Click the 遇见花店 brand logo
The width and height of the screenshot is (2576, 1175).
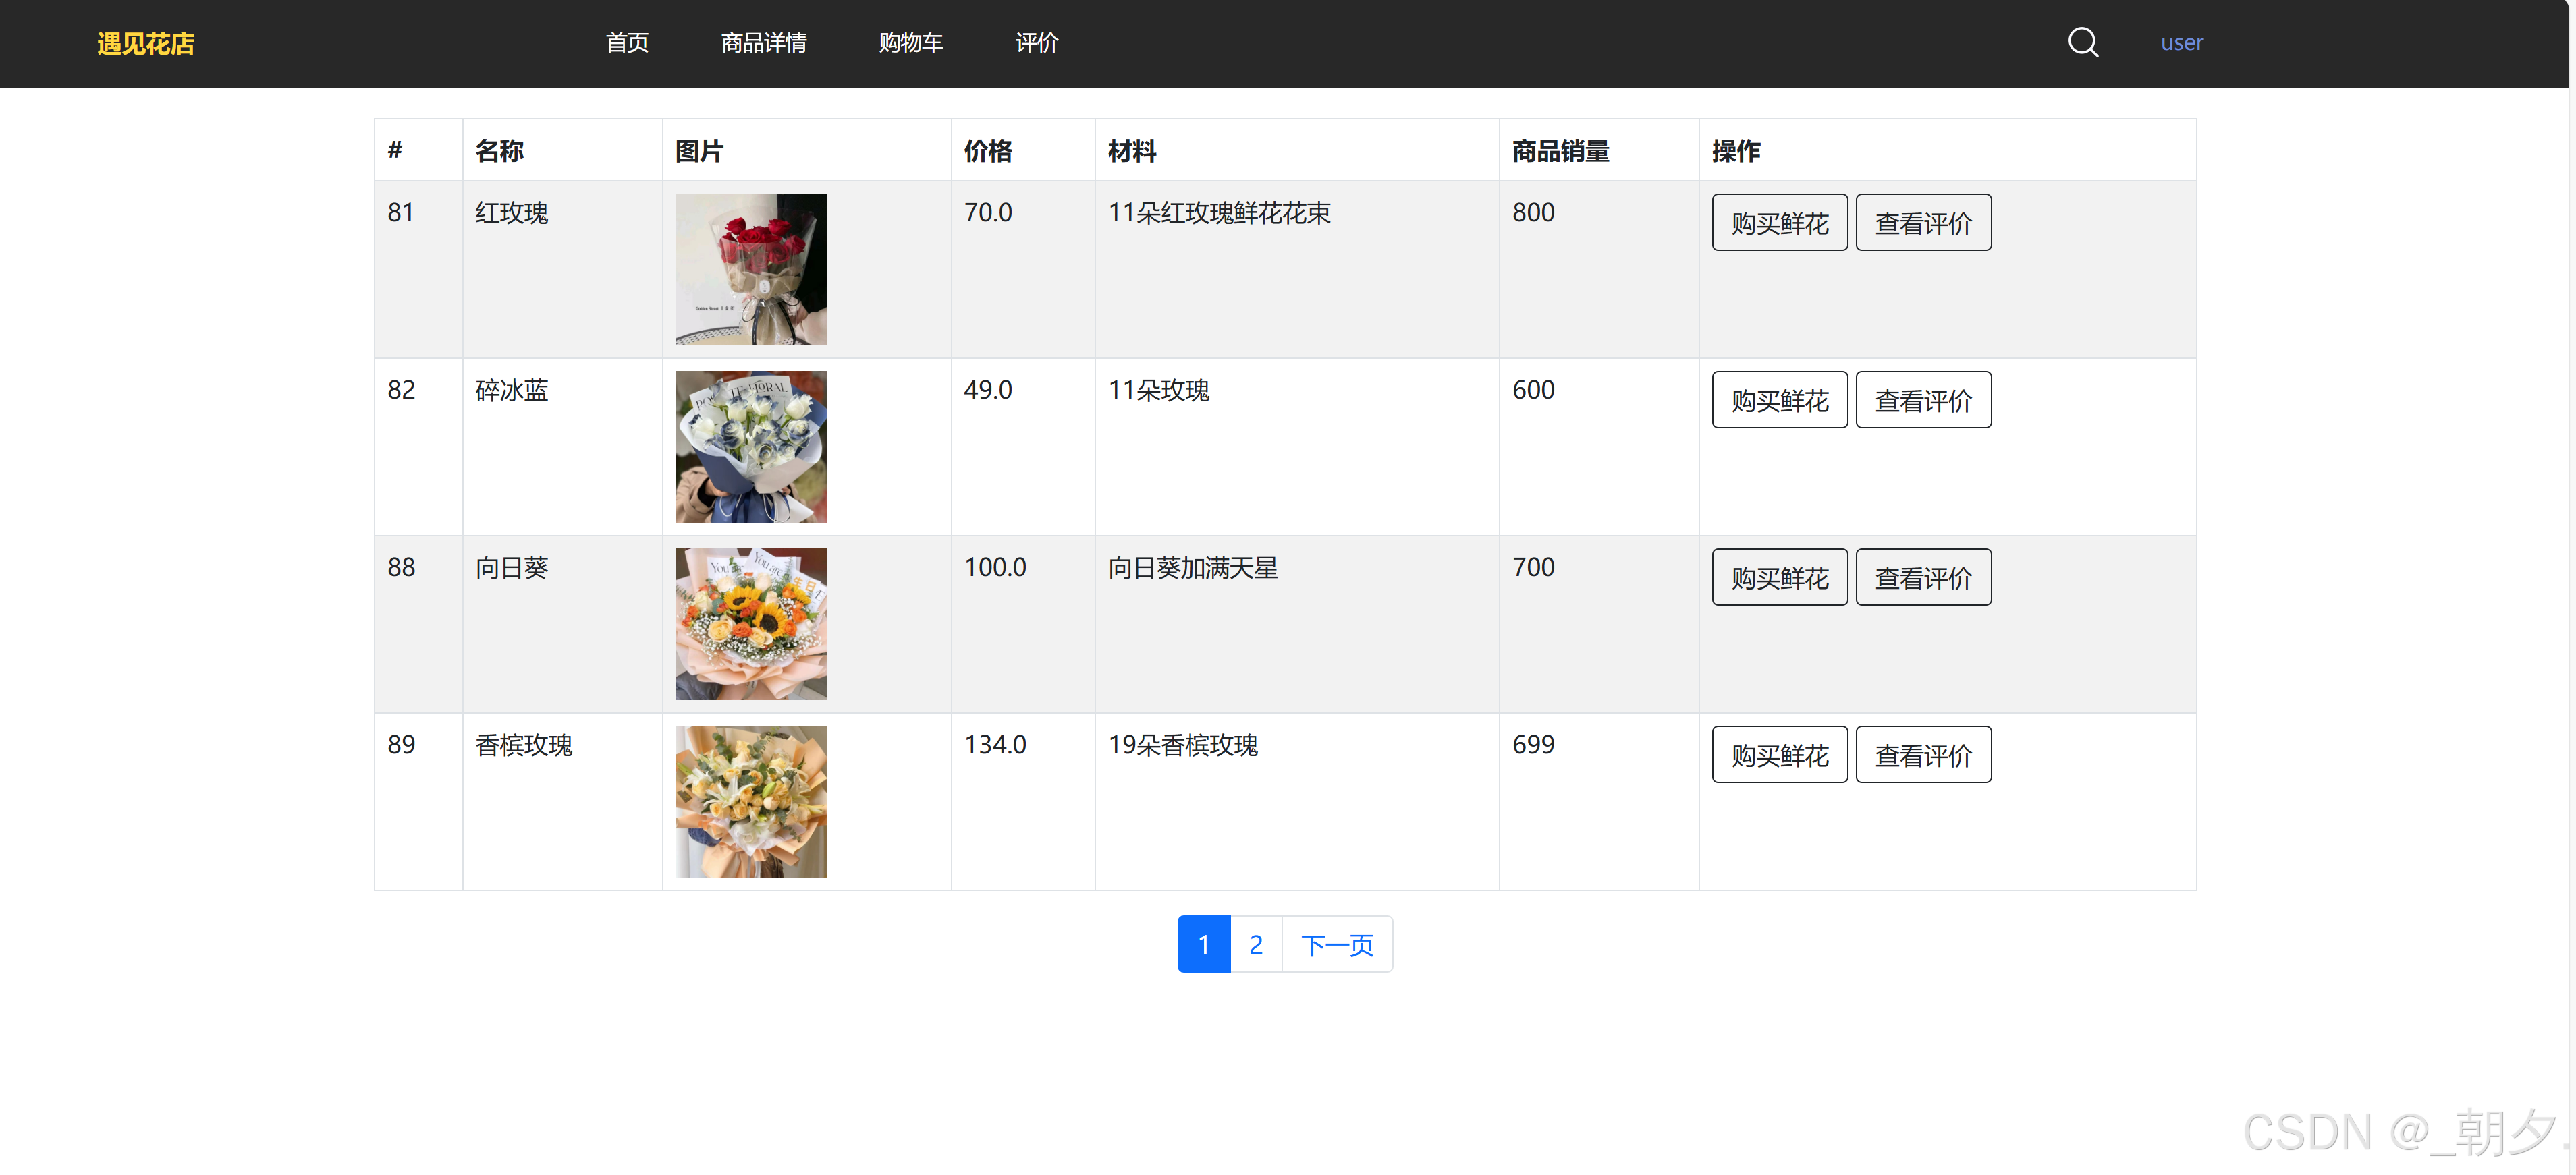146,44
